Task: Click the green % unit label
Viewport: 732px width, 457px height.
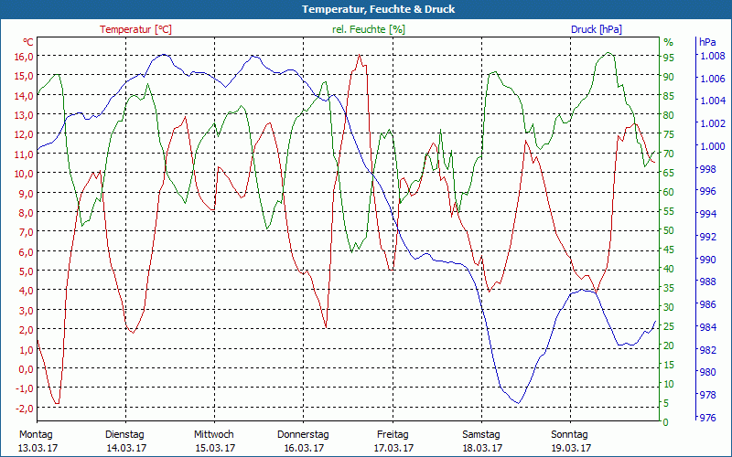Action: click(668, 42)
